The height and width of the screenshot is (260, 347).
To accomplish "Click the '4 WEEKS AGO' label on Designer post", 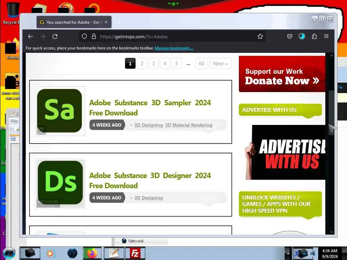I will tap(107, 198).
